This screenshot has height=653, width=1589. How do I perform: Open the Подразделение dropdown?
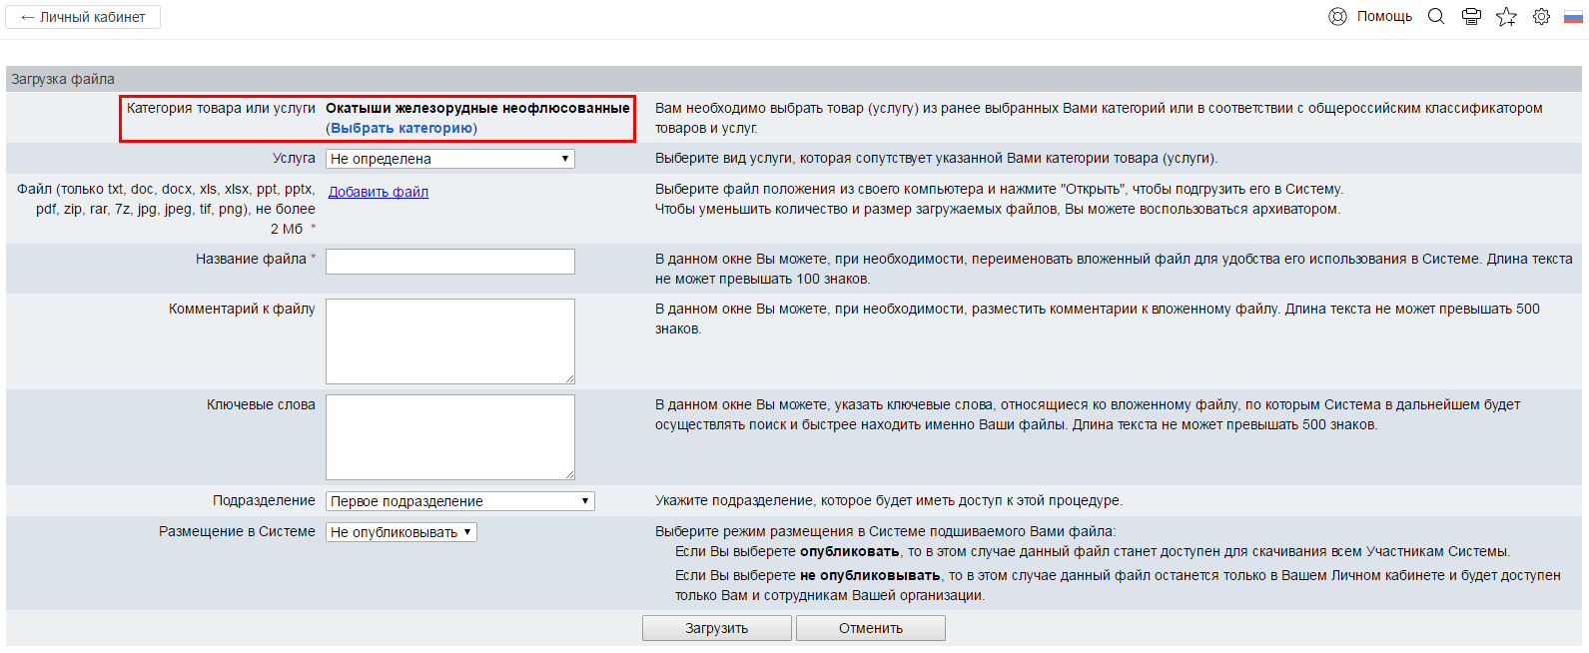(459, 501)
